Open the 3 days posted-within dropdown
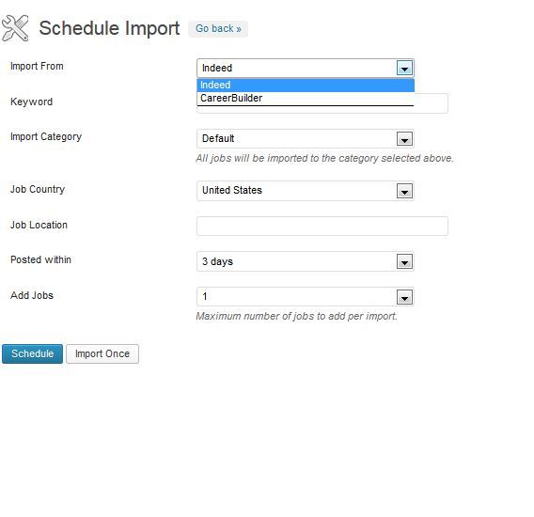The width and height of the screenshot is (534, 517). (x=306, y=261)
